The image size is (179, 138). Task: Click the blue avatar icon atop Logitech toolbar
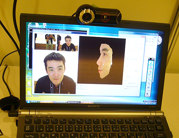(151, 63)
